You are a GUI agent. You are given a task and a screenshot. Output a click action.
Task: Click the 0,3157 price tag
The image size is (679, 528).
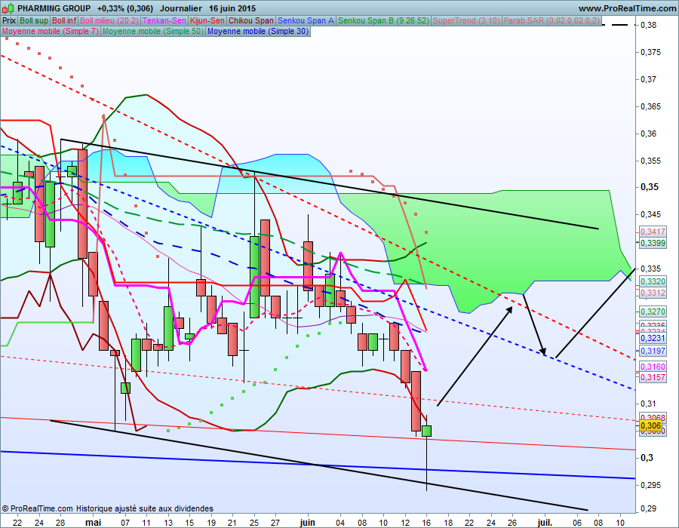652,377
